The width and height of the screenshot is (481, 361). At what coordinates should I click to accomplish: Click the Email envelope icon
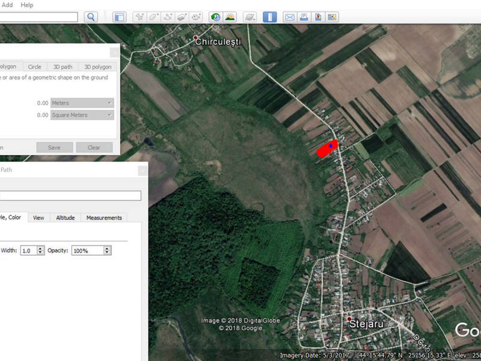290,17
